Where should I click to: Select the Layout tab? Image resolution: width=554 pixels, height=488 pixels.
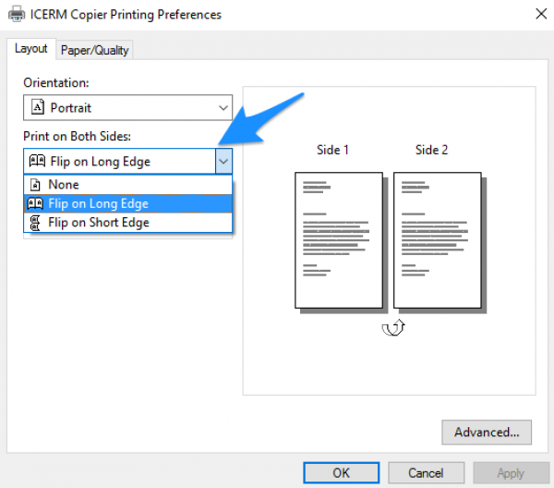point(31,48)
